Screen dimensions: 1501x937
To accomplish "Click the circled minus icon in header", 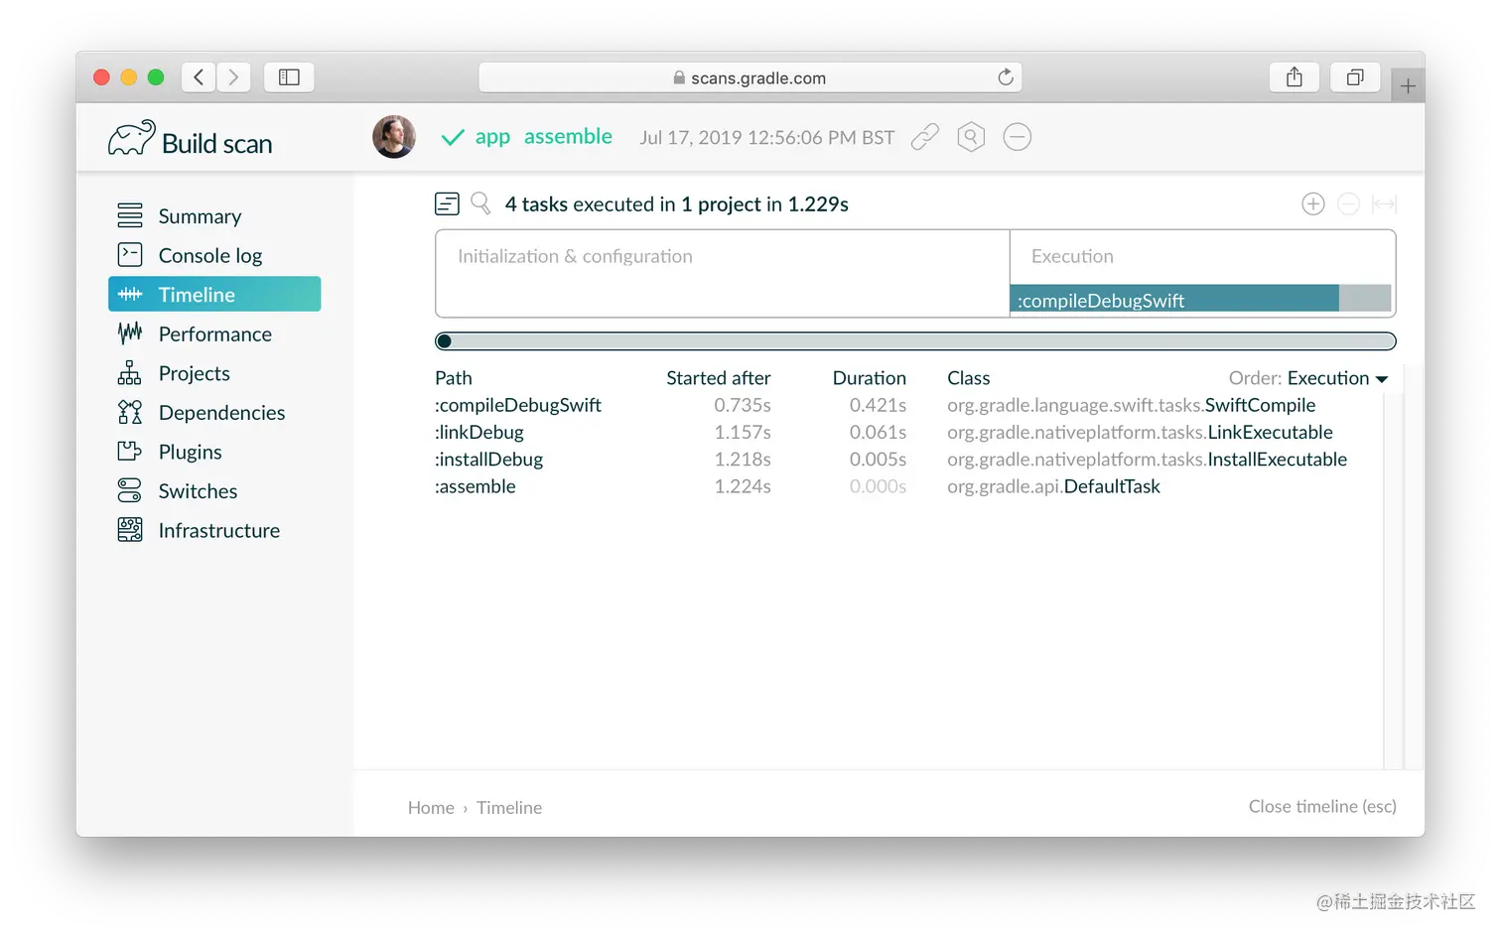I will 1018,137.
